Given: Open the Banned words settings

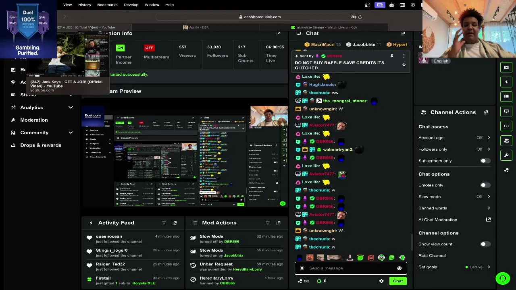Looking at the screenshot, I should [454, 208].
